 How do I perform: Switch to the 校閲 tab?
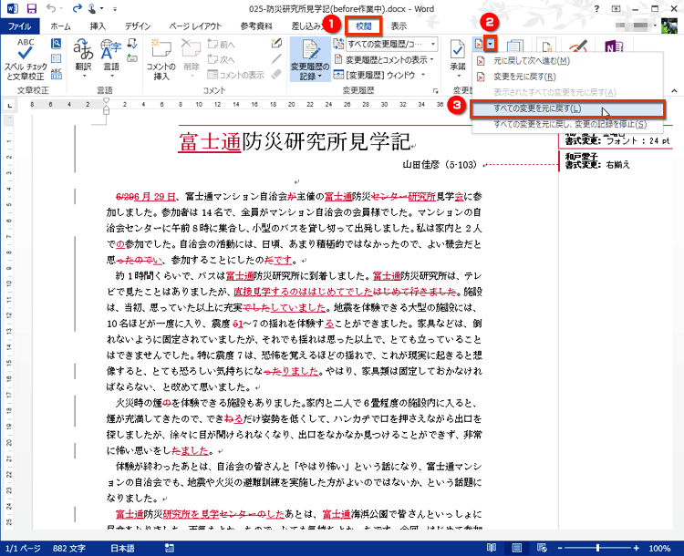coord(363,26)
